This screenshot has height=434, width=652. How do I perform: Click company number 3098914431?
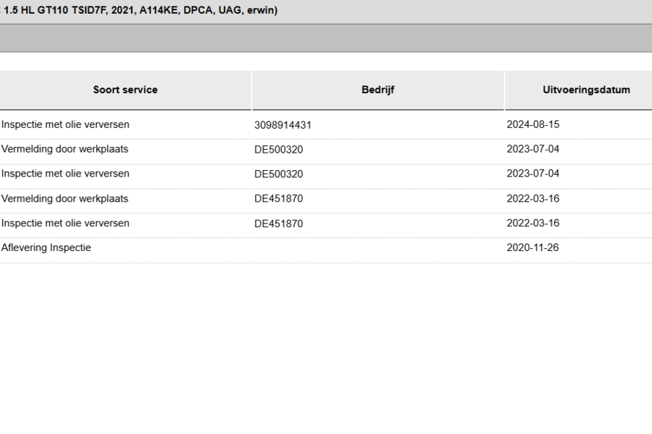[283, 125]
